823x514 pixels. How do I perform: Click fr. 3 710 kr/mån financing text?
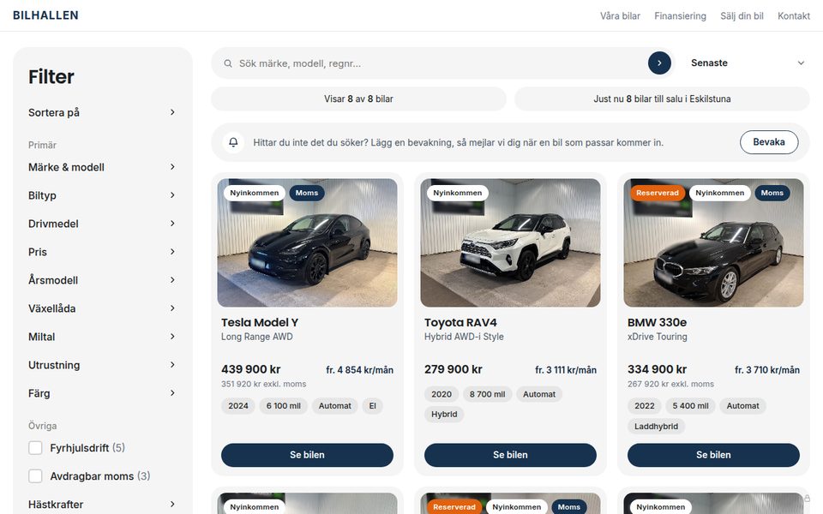click(766, 370)
